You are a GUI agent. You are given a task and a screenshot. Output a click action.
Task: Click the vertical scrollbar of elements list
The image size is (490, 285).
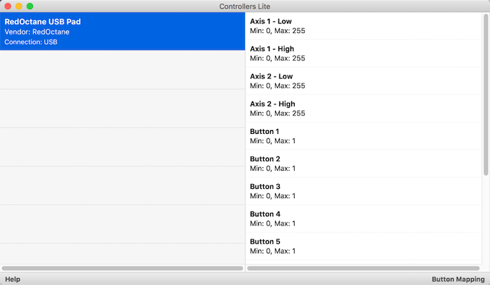pos(486,95)
